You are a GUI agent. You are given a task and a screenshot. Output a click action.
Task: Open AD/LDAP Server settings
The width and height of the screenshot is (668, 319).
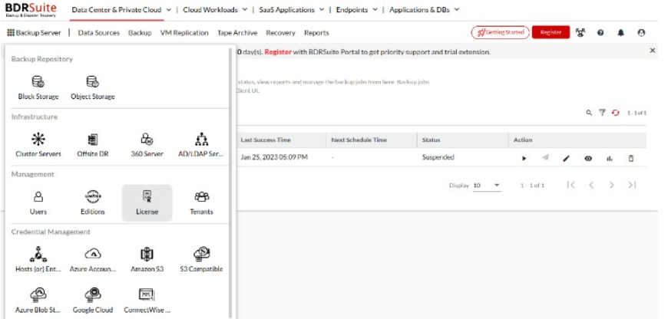coord(201,146)
